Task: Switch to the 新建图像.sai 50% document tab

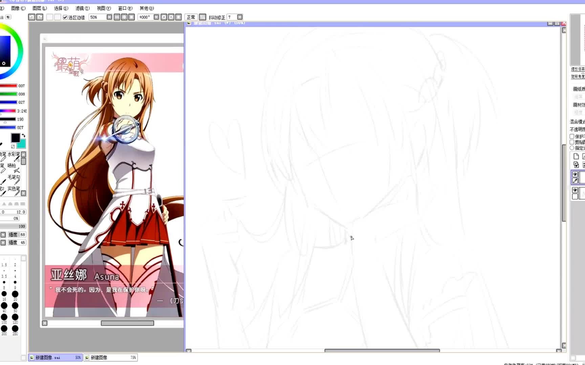Action: 55,358
